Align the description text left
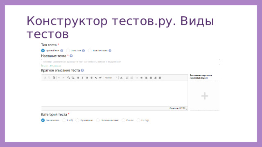Screen dimensions: 262x147 click(x=147, y=78)
